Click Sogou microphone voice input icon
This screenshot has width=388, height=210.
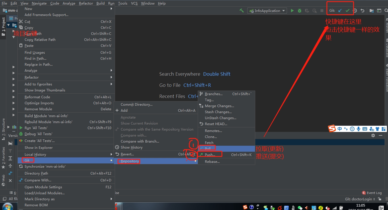359,129
